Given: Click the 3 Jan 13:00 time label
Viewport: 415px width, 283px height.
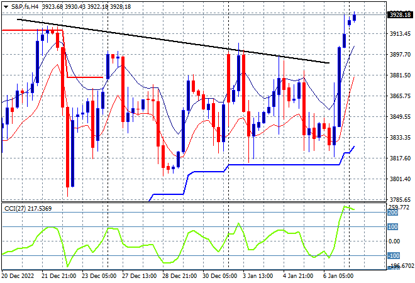Looking at the screenshot, I should point(258,276).
